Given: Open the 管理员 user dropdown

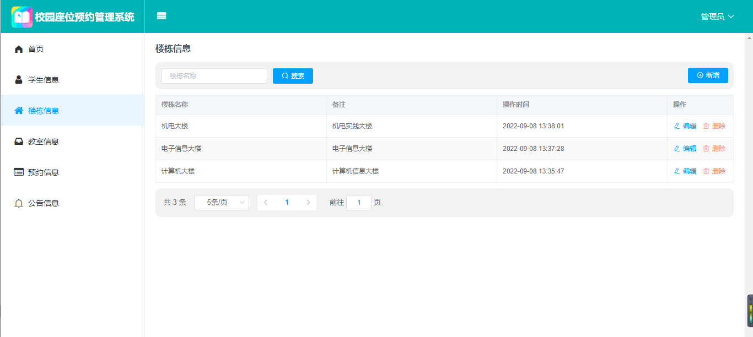Looking at the screenshot, I should (717, 17).
